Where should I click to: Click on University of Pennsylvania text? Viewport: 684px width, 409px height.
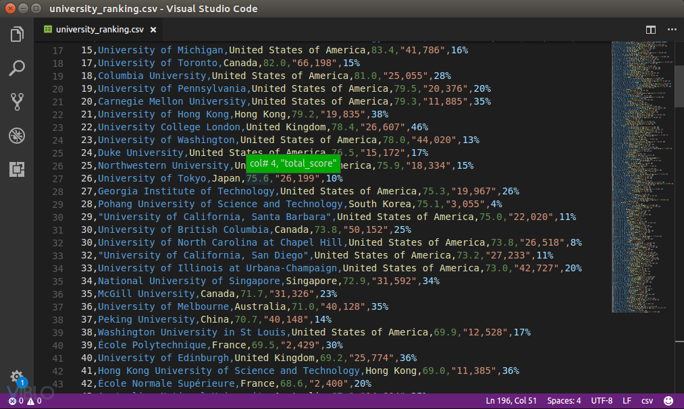coord(172,88)
